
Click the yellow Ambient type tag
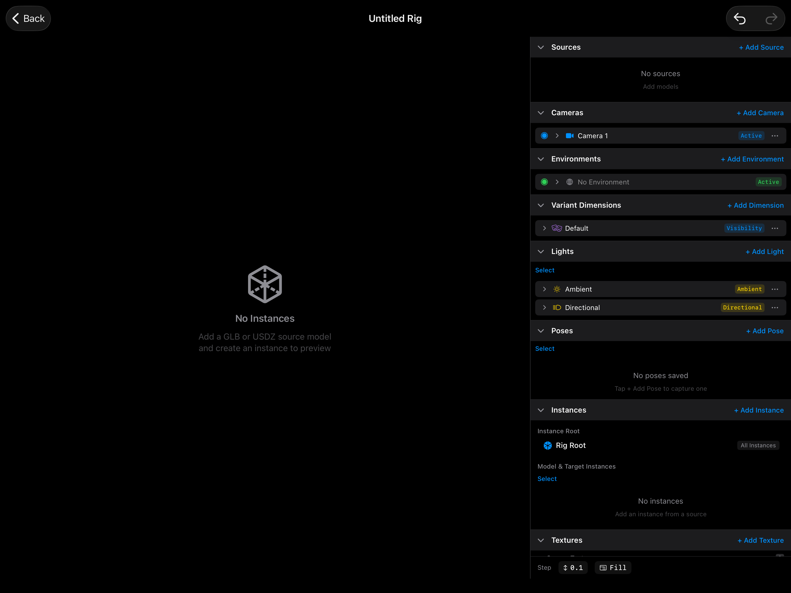[750, 289]
